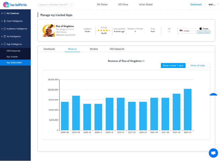Click the search magnifier icon

pyautogui.click(x=71, y=5)
